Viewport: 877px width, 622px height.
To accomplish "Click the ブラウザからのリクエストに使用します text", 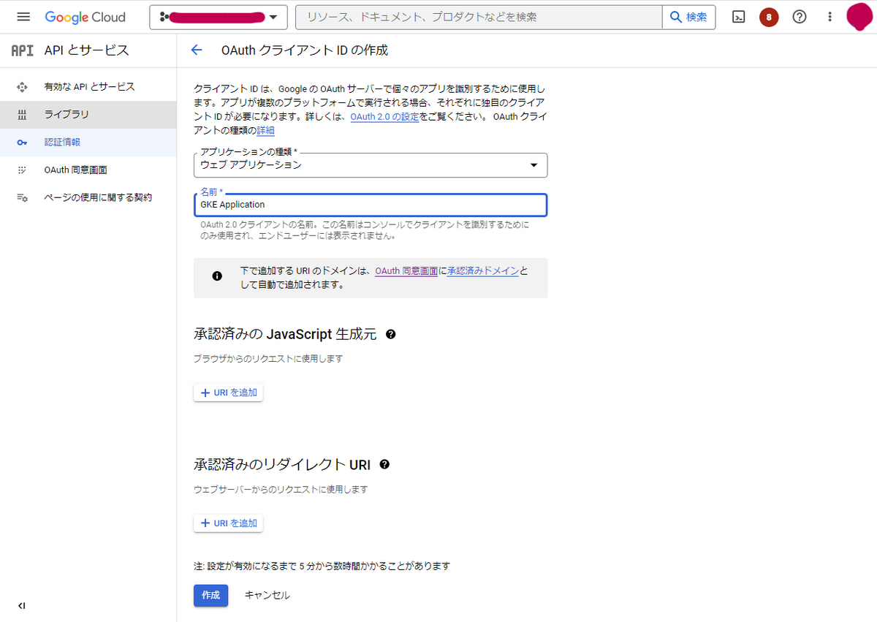I will 268,359.
